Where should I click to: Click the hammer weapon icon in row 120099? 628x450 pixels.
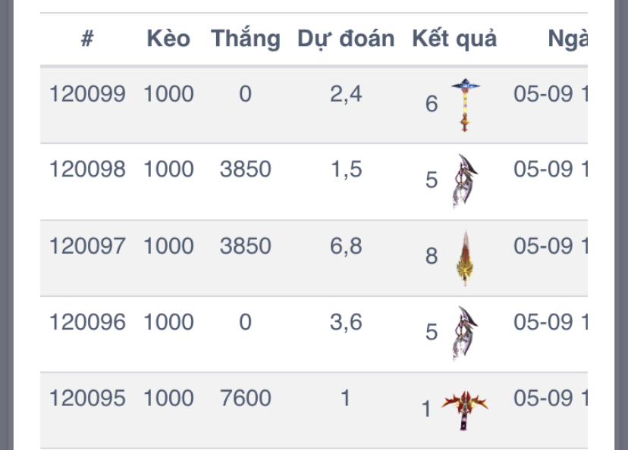(x=463, y=105)
